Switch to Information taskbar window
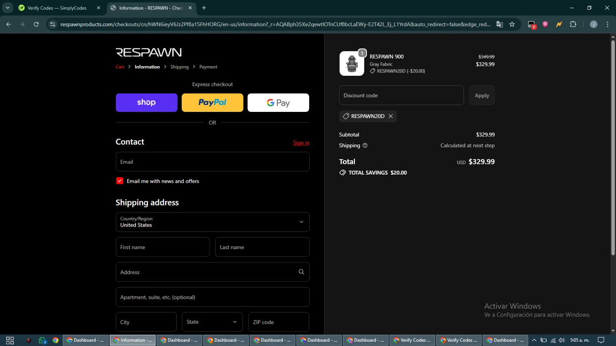Image resolution: width=616 pixels, height=346 pixels. point(133,340)
